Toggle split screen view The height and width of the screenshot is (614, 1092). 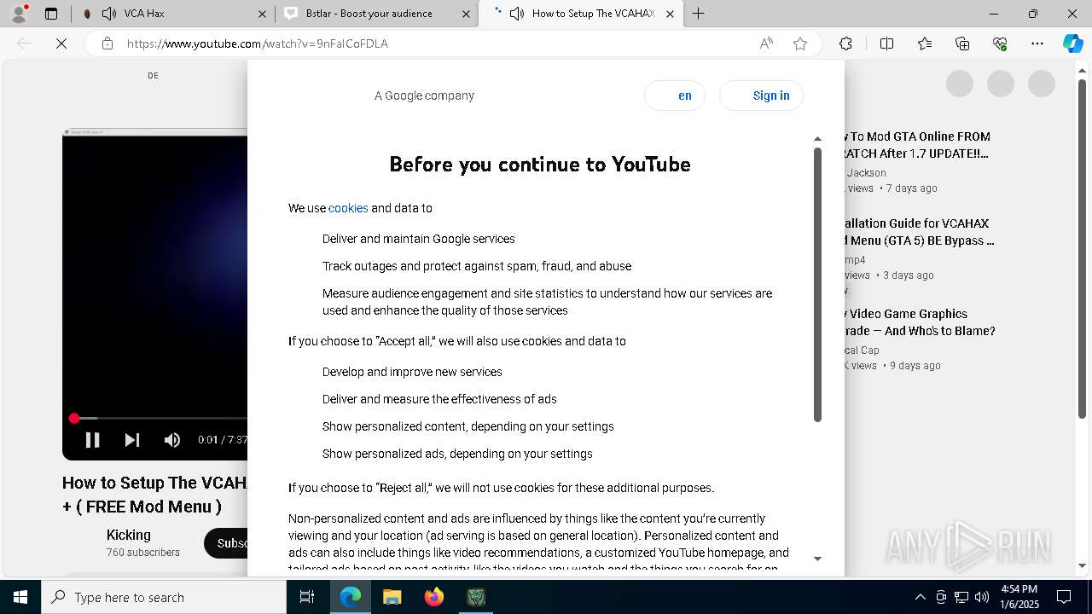click(886, 43)
